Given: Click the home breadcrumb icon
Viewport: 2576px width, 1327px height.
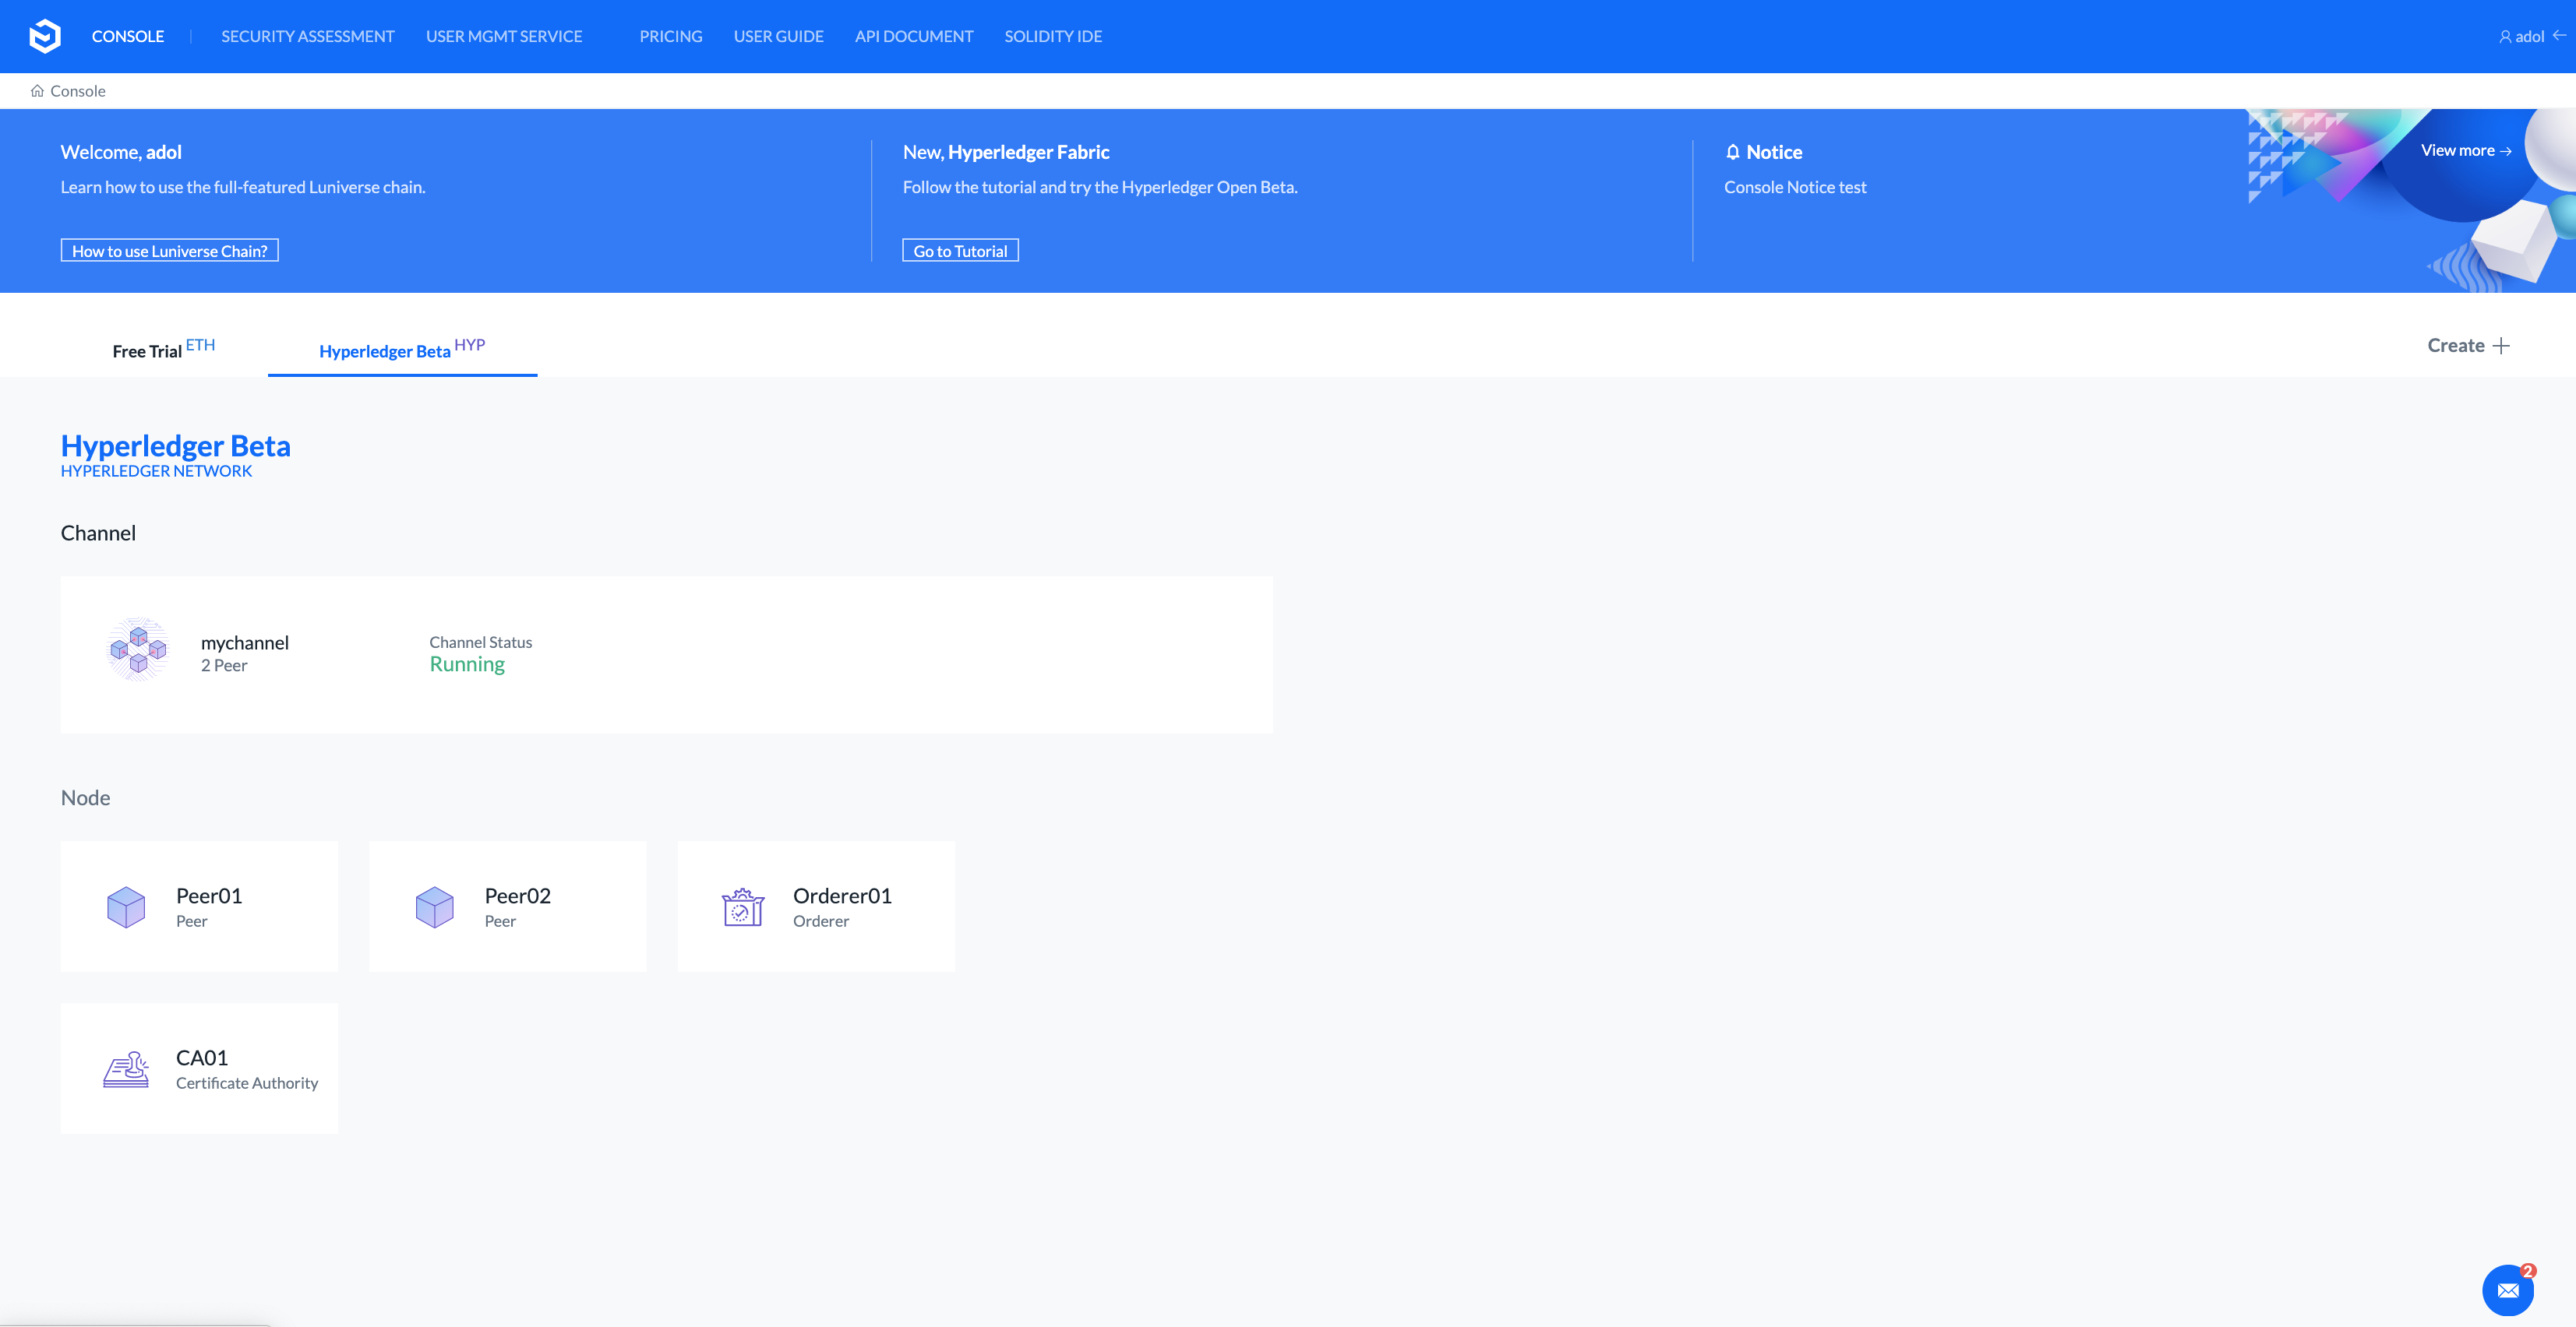Looking at the screenshot, I should [37, 91].
